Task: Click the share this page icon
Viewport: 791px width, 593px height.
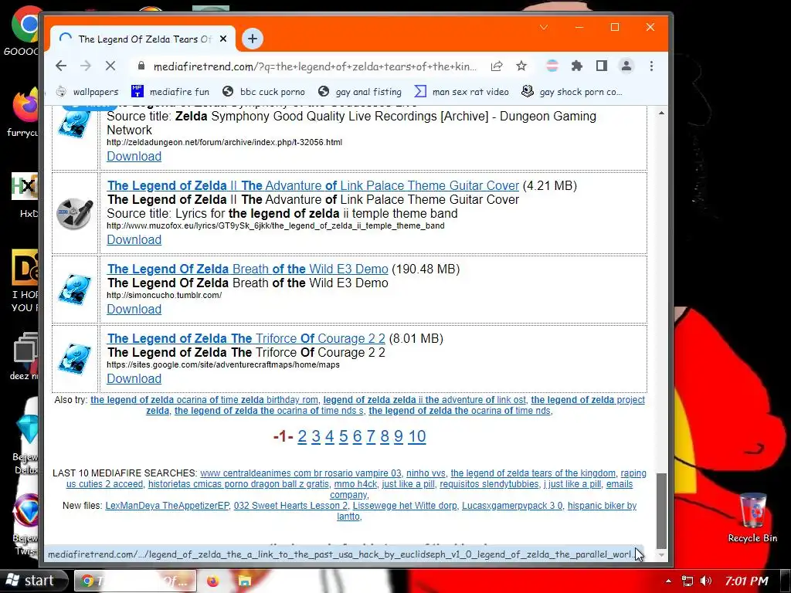Action: pos(497,66)
